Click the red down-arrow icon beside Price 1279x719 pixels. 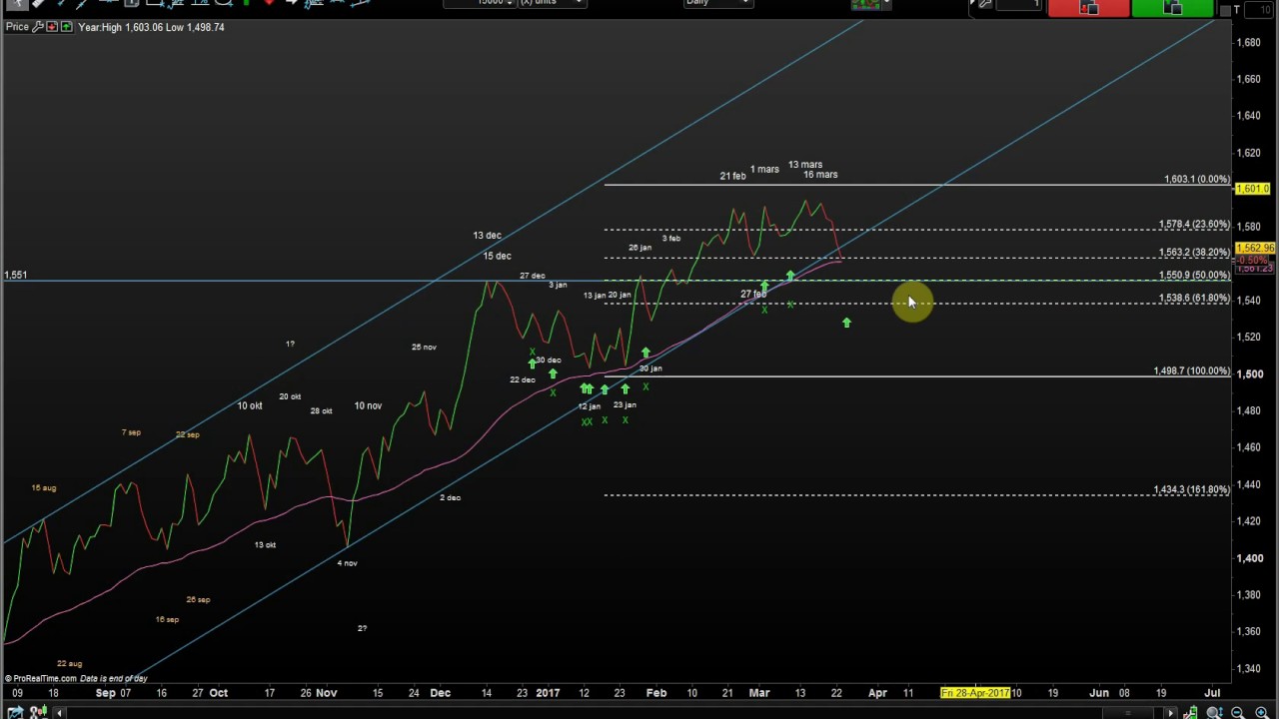click(52, 27)
